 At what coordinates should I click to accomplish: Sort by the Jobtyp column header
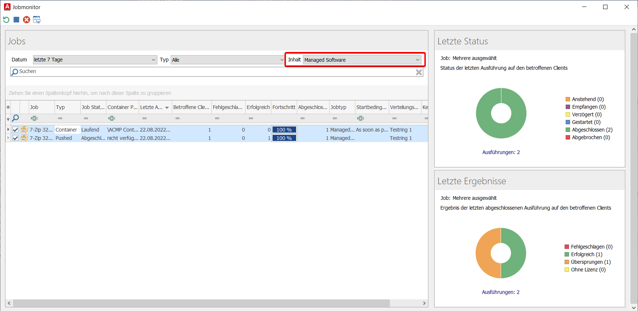(x=338, y=107)
